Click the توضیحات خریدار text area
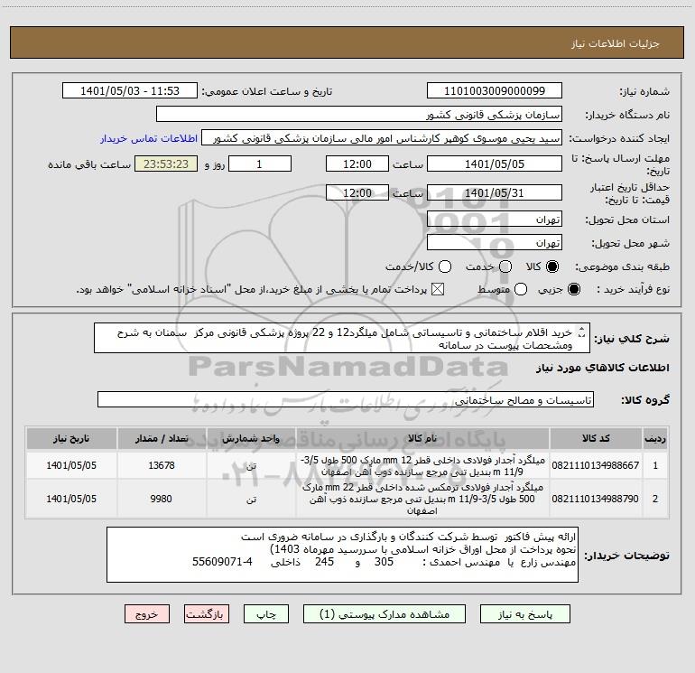 342,555
